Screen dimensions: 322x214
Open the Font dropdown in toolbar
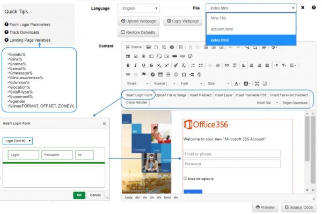point(191,83)
